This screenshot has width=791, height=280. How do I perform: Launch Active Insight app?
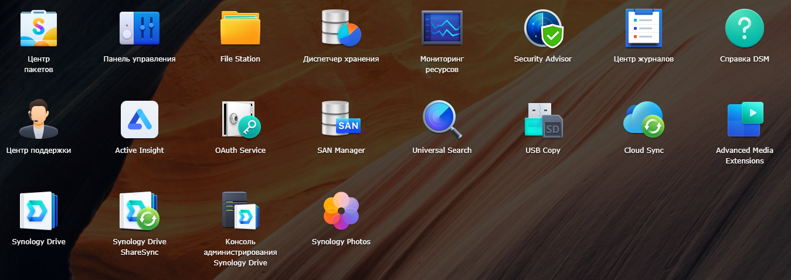tap(140, 119)
